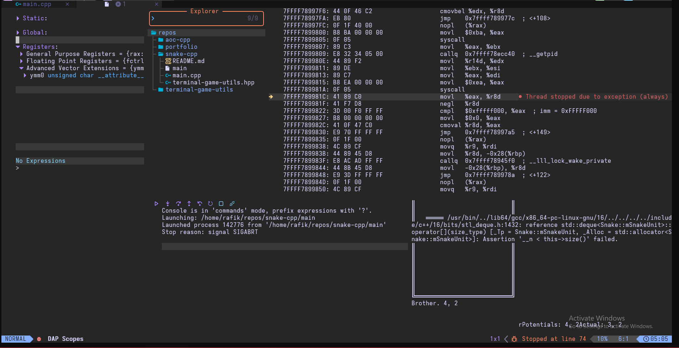Expand the ymm0 register entry
The height and width of the screenshot is (348, 679).
tap(25, 75)
